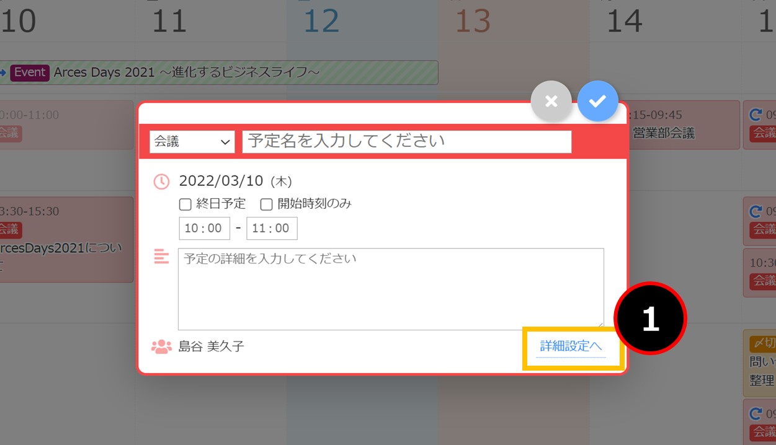776x445 pixels.
Task: Open the 10:00 start time selector
Action: [204, 228]
